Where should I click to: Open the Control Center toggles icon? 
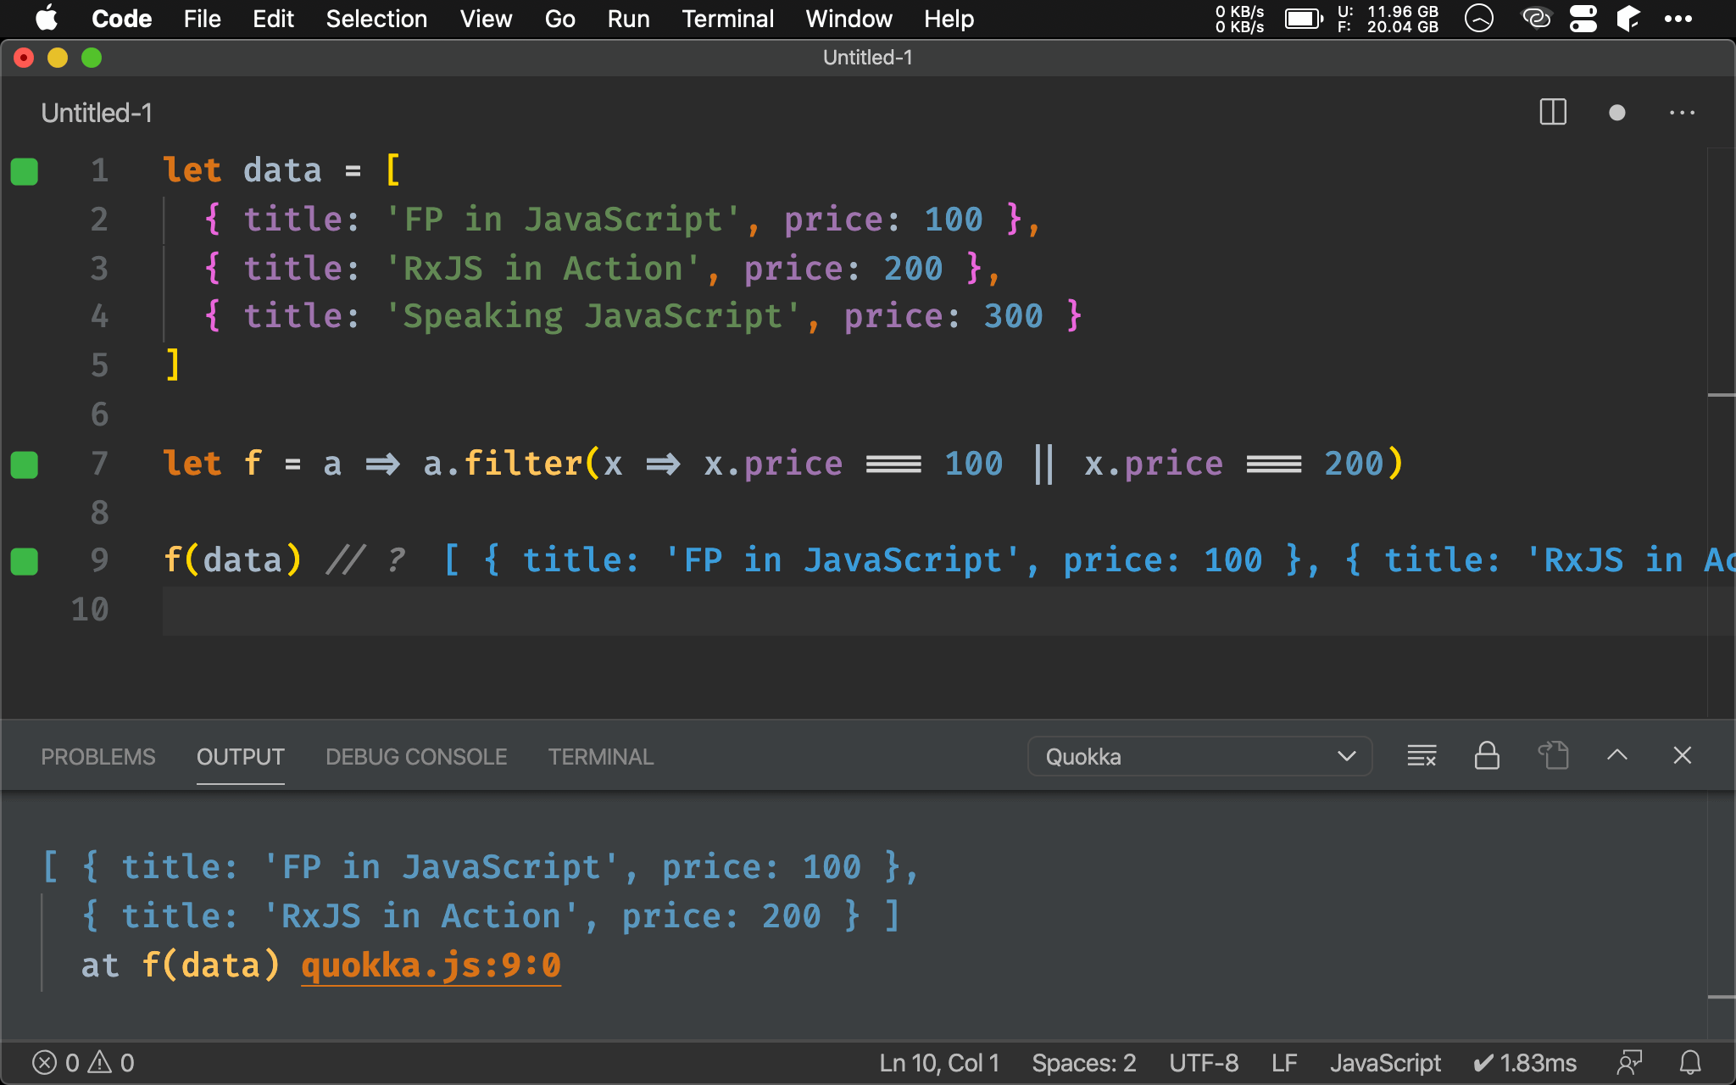[1583, 19]
